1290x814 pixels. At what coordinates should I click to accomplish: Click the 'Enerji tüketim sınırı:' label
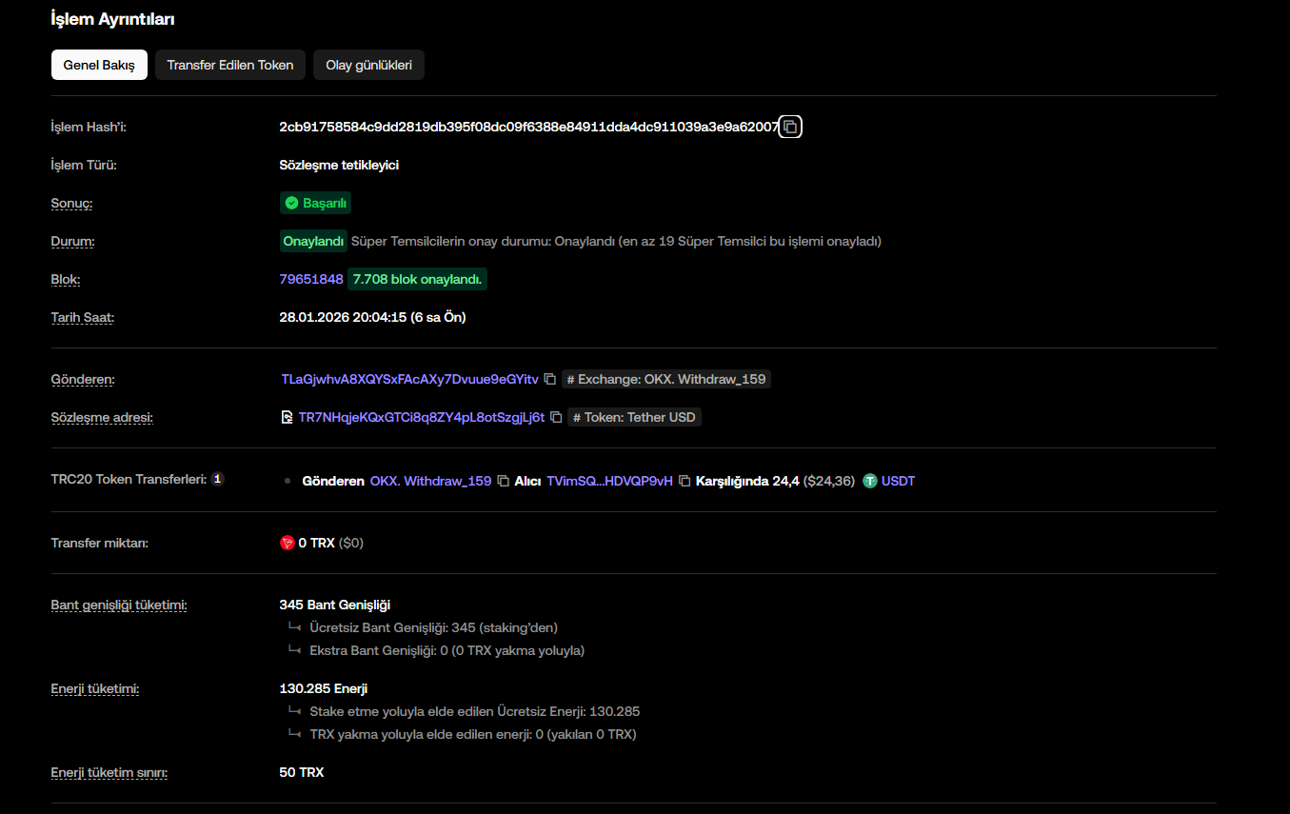pyautogui.click(x=109, y=772)
